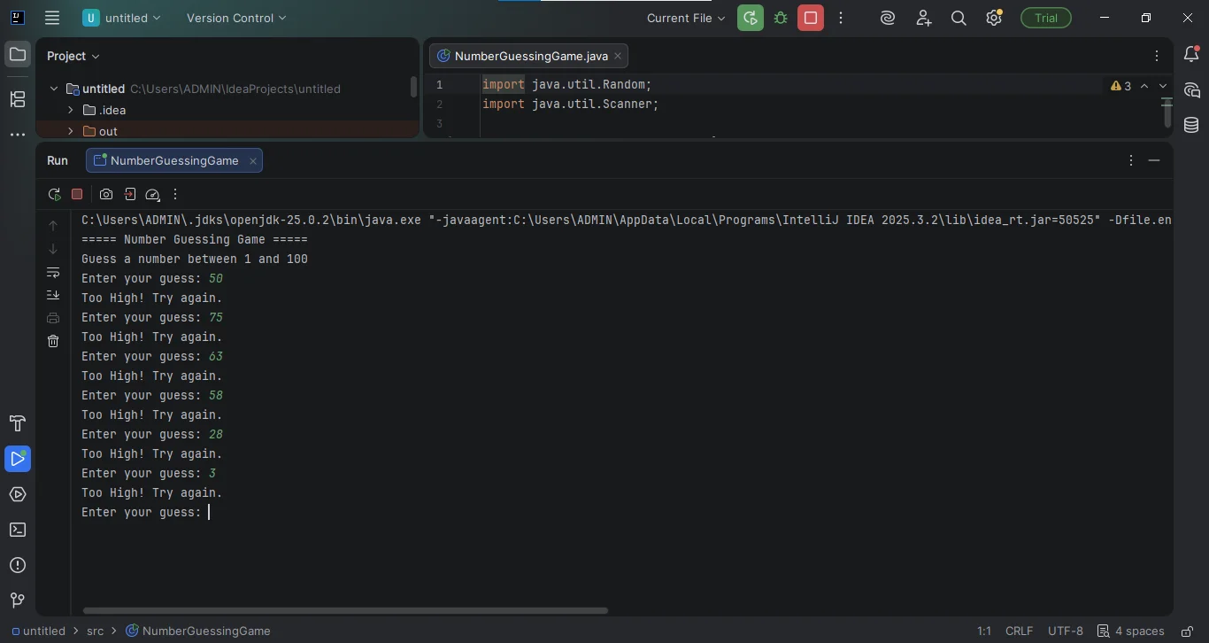Open the Run panel options menu
The image size is (1209, 643).
[1130, 160]
